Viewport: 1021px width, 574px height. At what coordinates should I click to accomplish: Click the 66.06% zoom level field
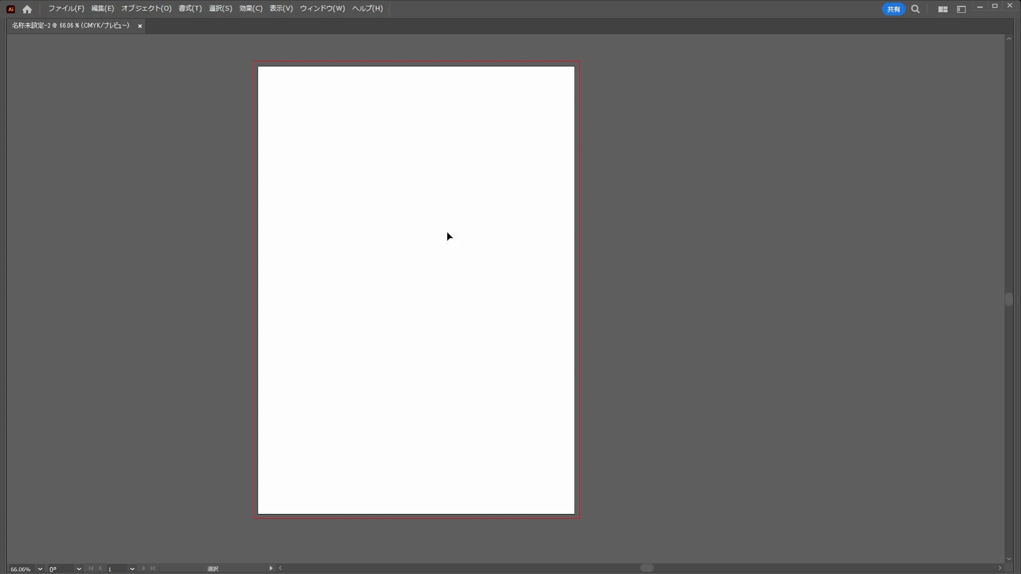click(21, 569)
